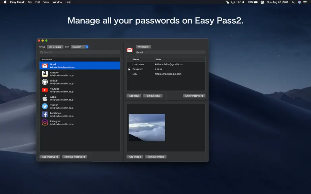This screenshot has width=311, height=194.
Task: Select the cloud image thumbnail
Action: tap(147, 128)
